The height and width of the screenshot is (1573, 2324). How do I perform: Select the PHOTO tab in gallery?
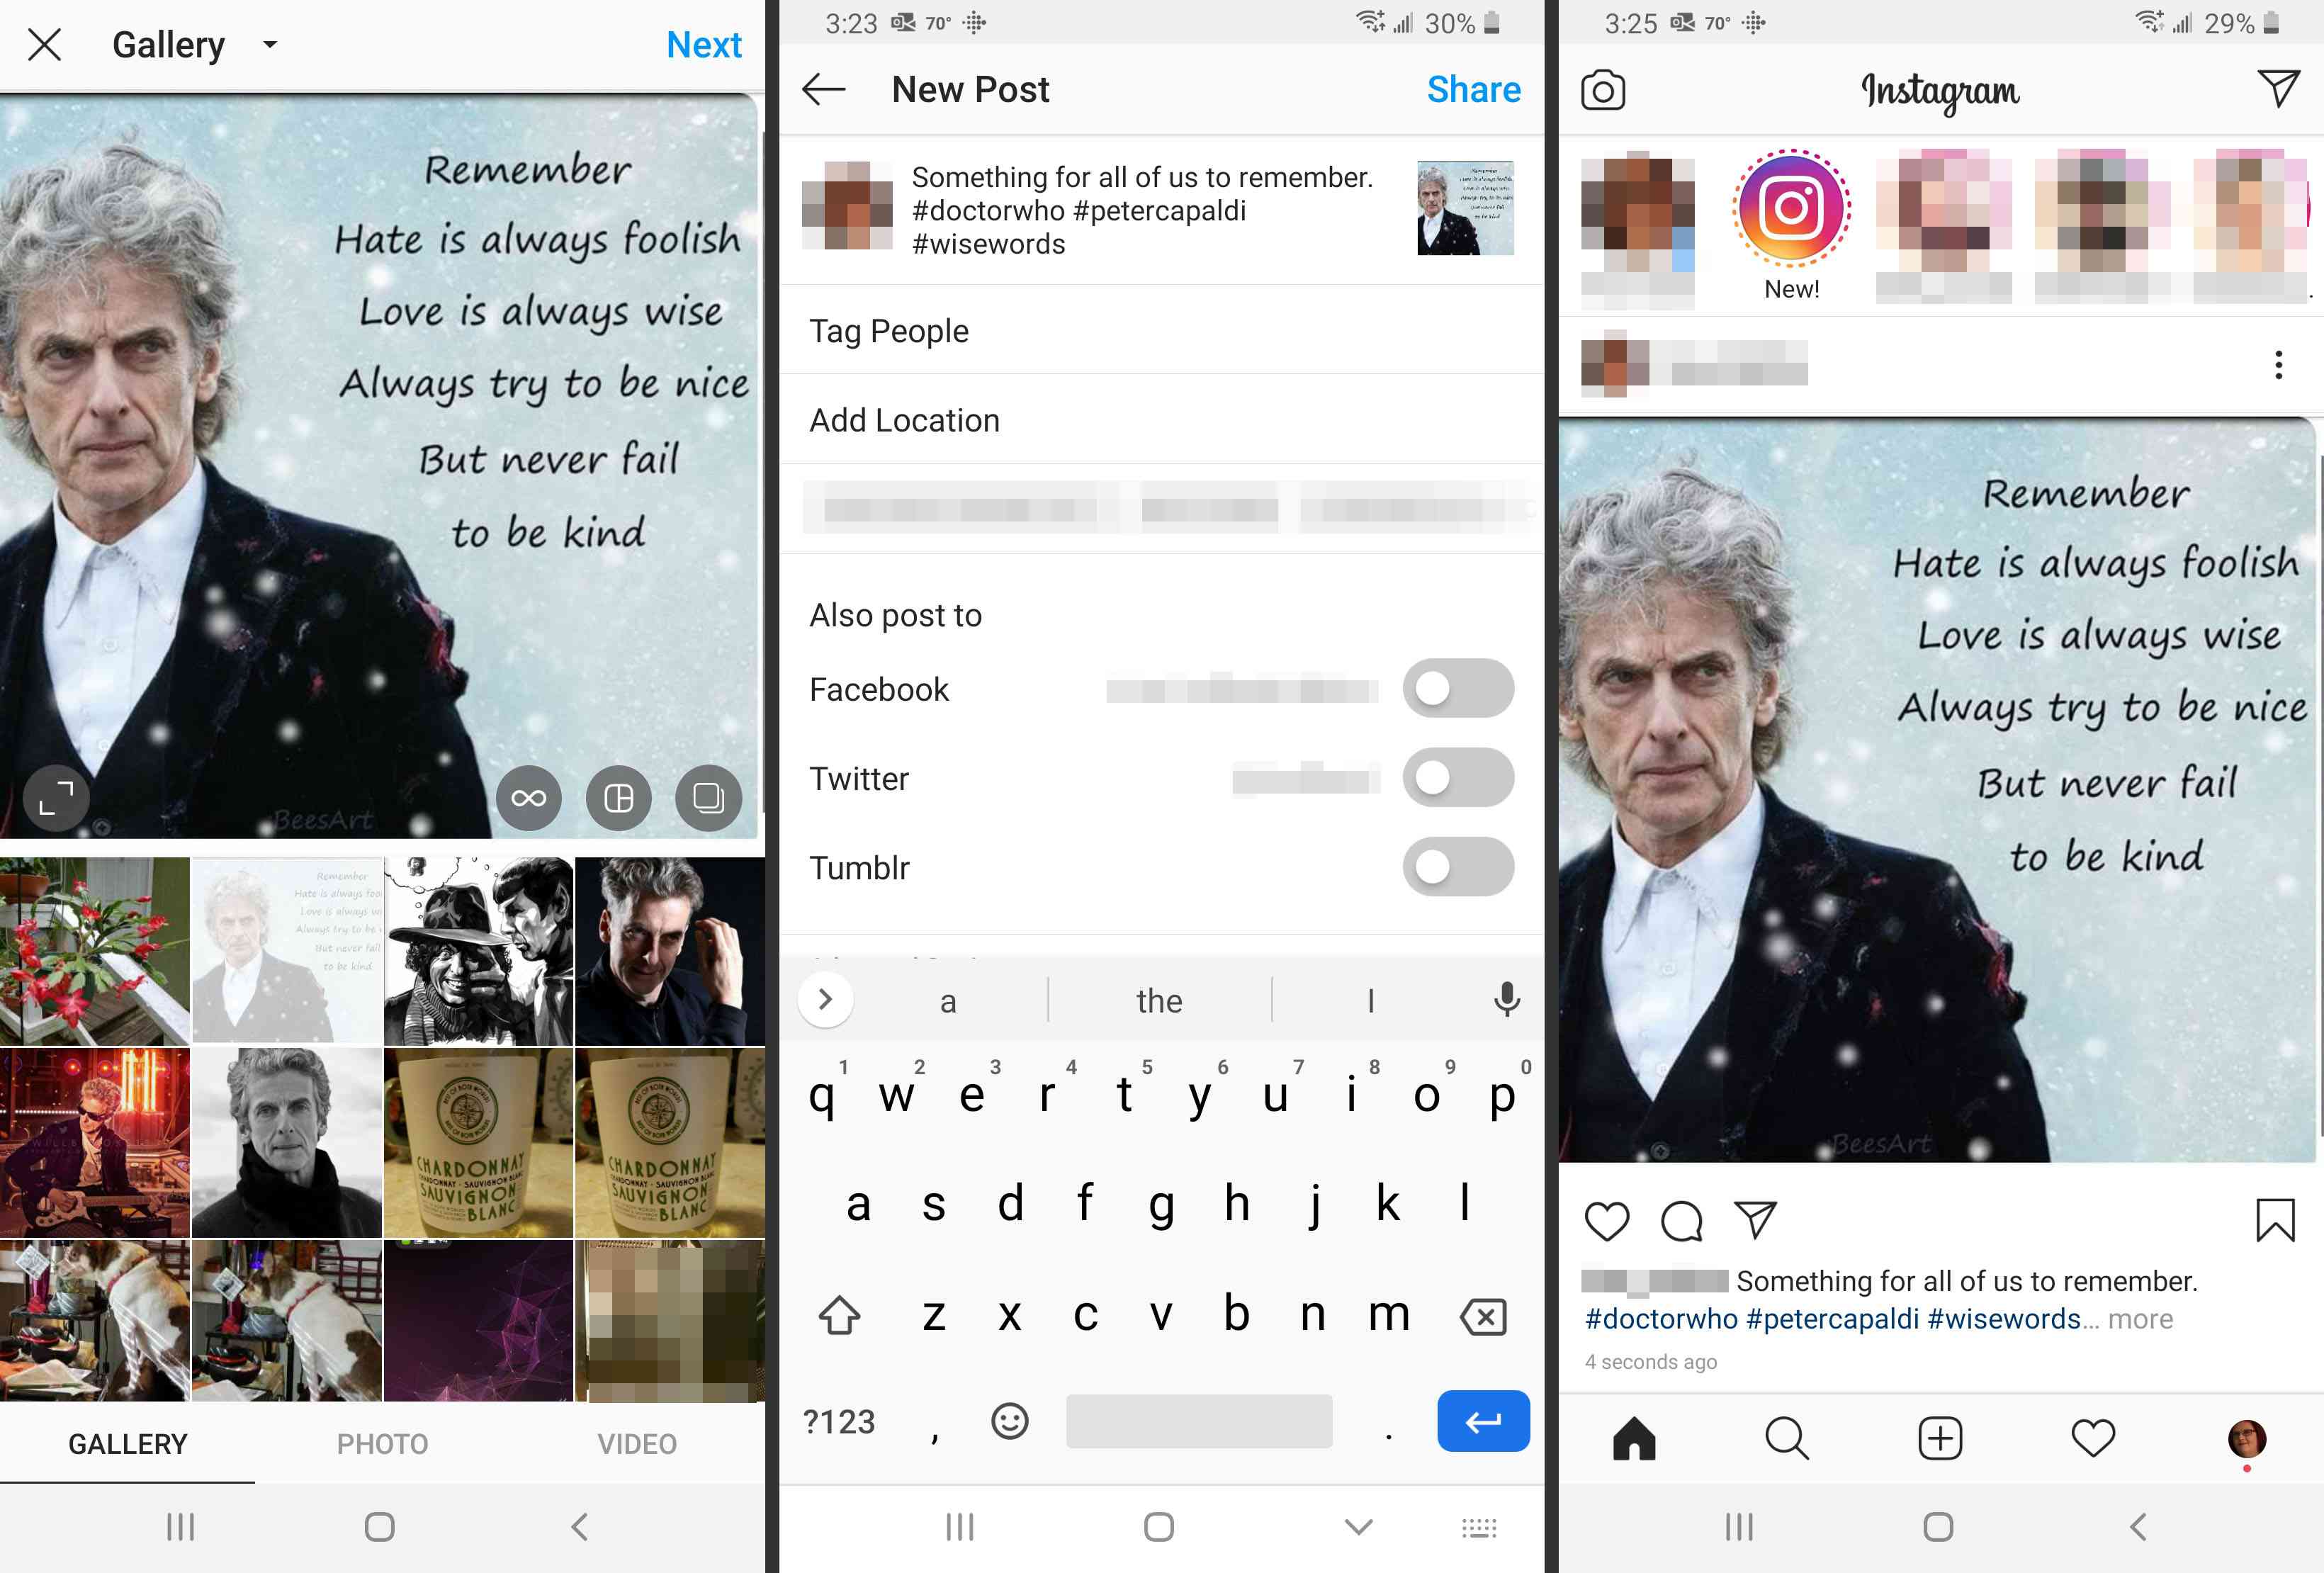(x=381, y=1443)
